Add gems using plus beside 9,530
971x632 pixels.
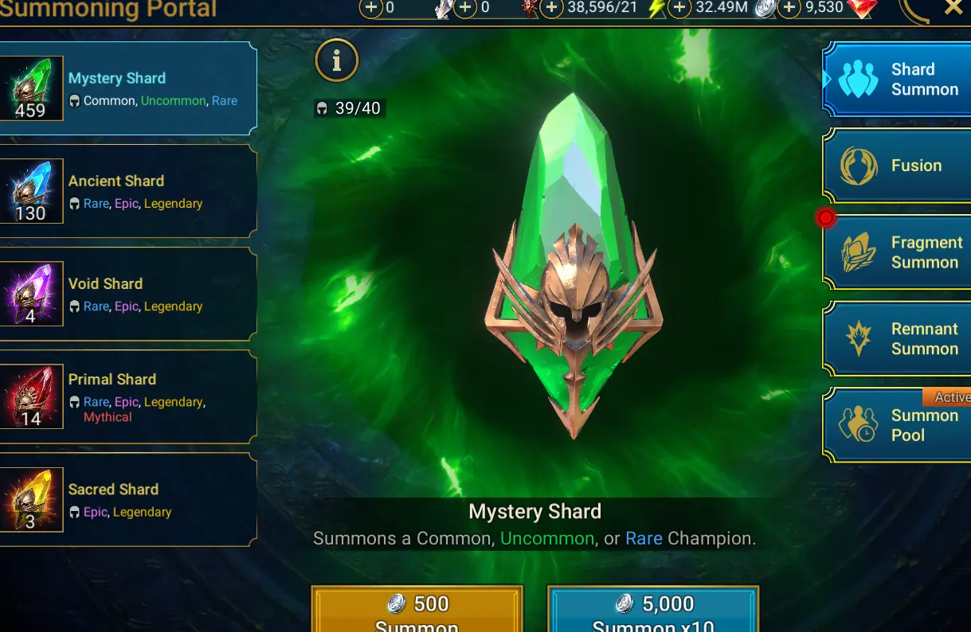(x=789, y=9)
